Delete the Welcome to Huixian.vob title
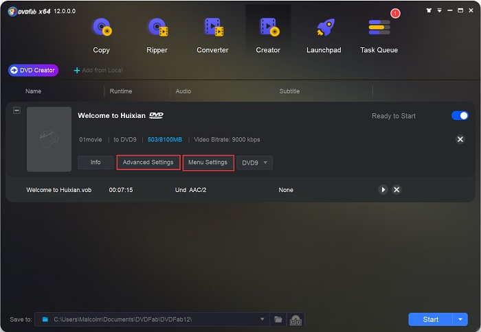Image resolution: width=481 pixels, height=332 pixels. pos(396,190)
